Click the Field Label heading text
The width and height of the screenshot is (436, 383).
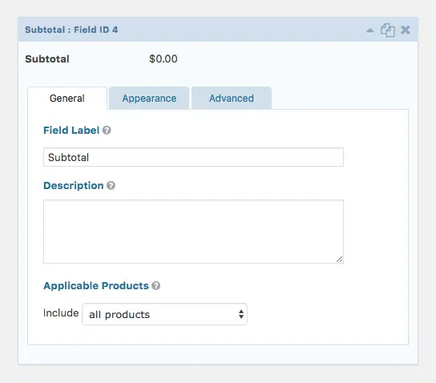[71, 130]
